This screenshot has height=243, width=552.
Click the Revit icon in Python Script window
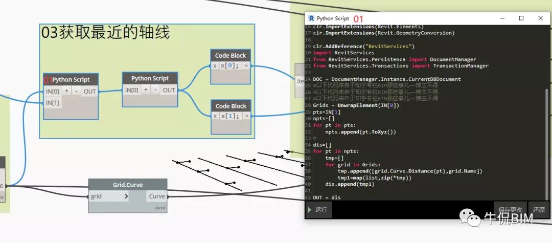311,18
